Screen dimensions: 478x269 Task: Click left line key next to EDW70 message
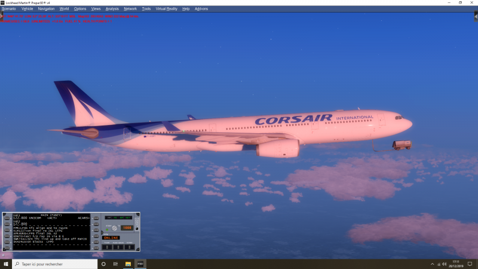coord(7,236)
